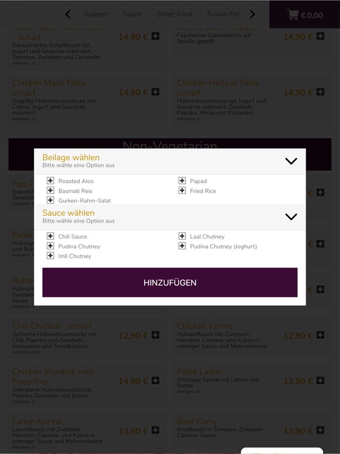This screenshot has width=340, height=454.
Task: Add Beef Curry with plus icon
Action: point(320,430)
